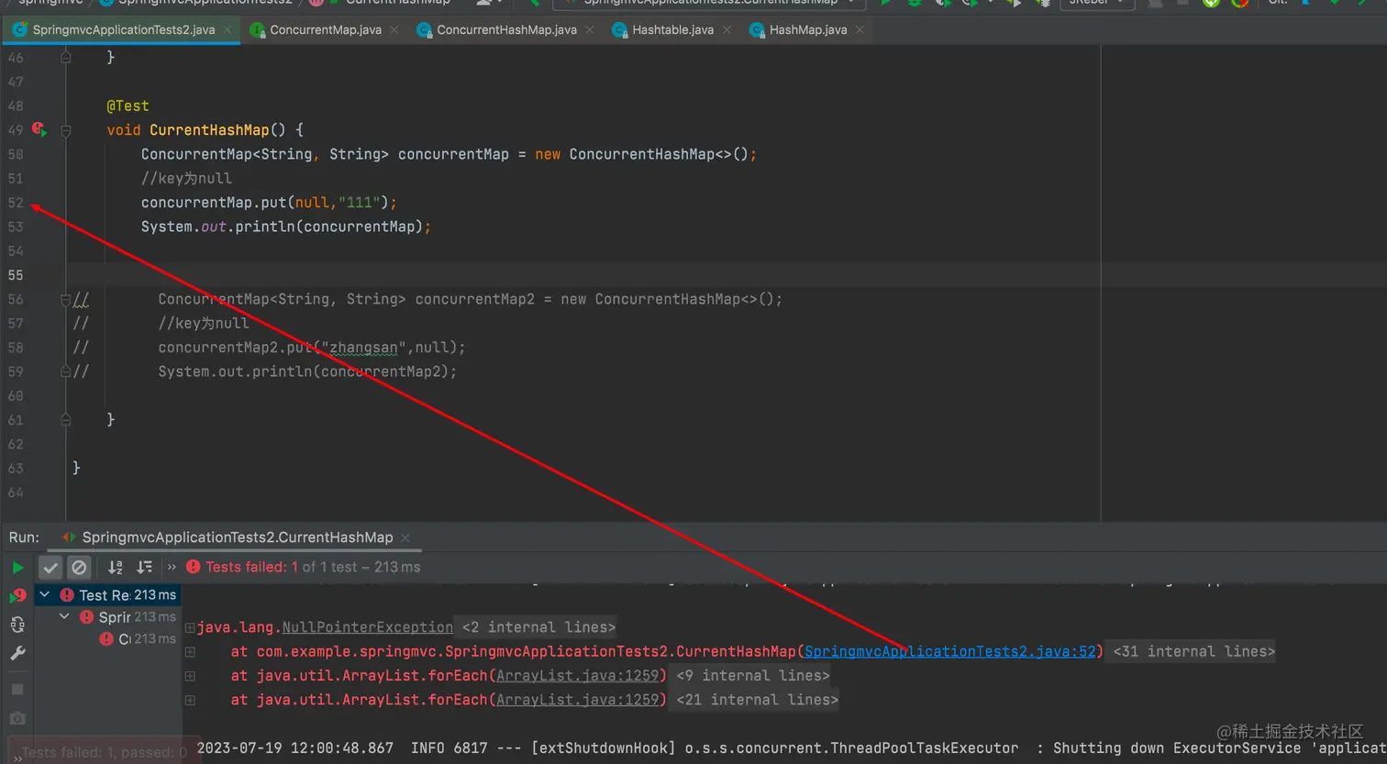Close ConcurrentHashMap.java tab
The height and width of the screenshot is (764, 1387).
590,30
